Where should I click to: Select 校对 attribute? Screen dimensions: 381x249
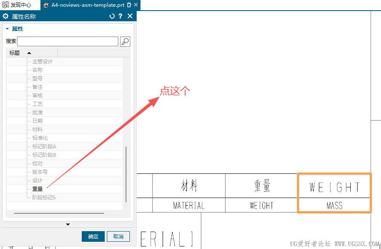pyautogui.click(x=37, y=164)
